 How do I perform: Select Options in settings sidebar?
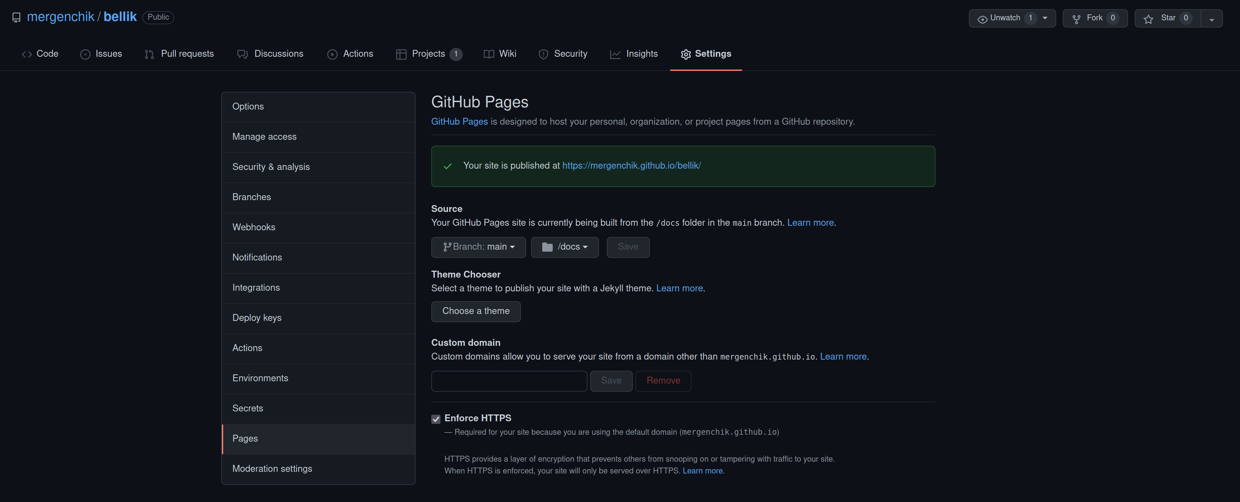(x=318, y=107)
